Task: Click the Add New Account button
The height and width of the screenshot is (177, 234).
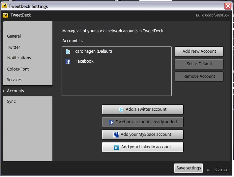Action: click(x=199, y=51)
